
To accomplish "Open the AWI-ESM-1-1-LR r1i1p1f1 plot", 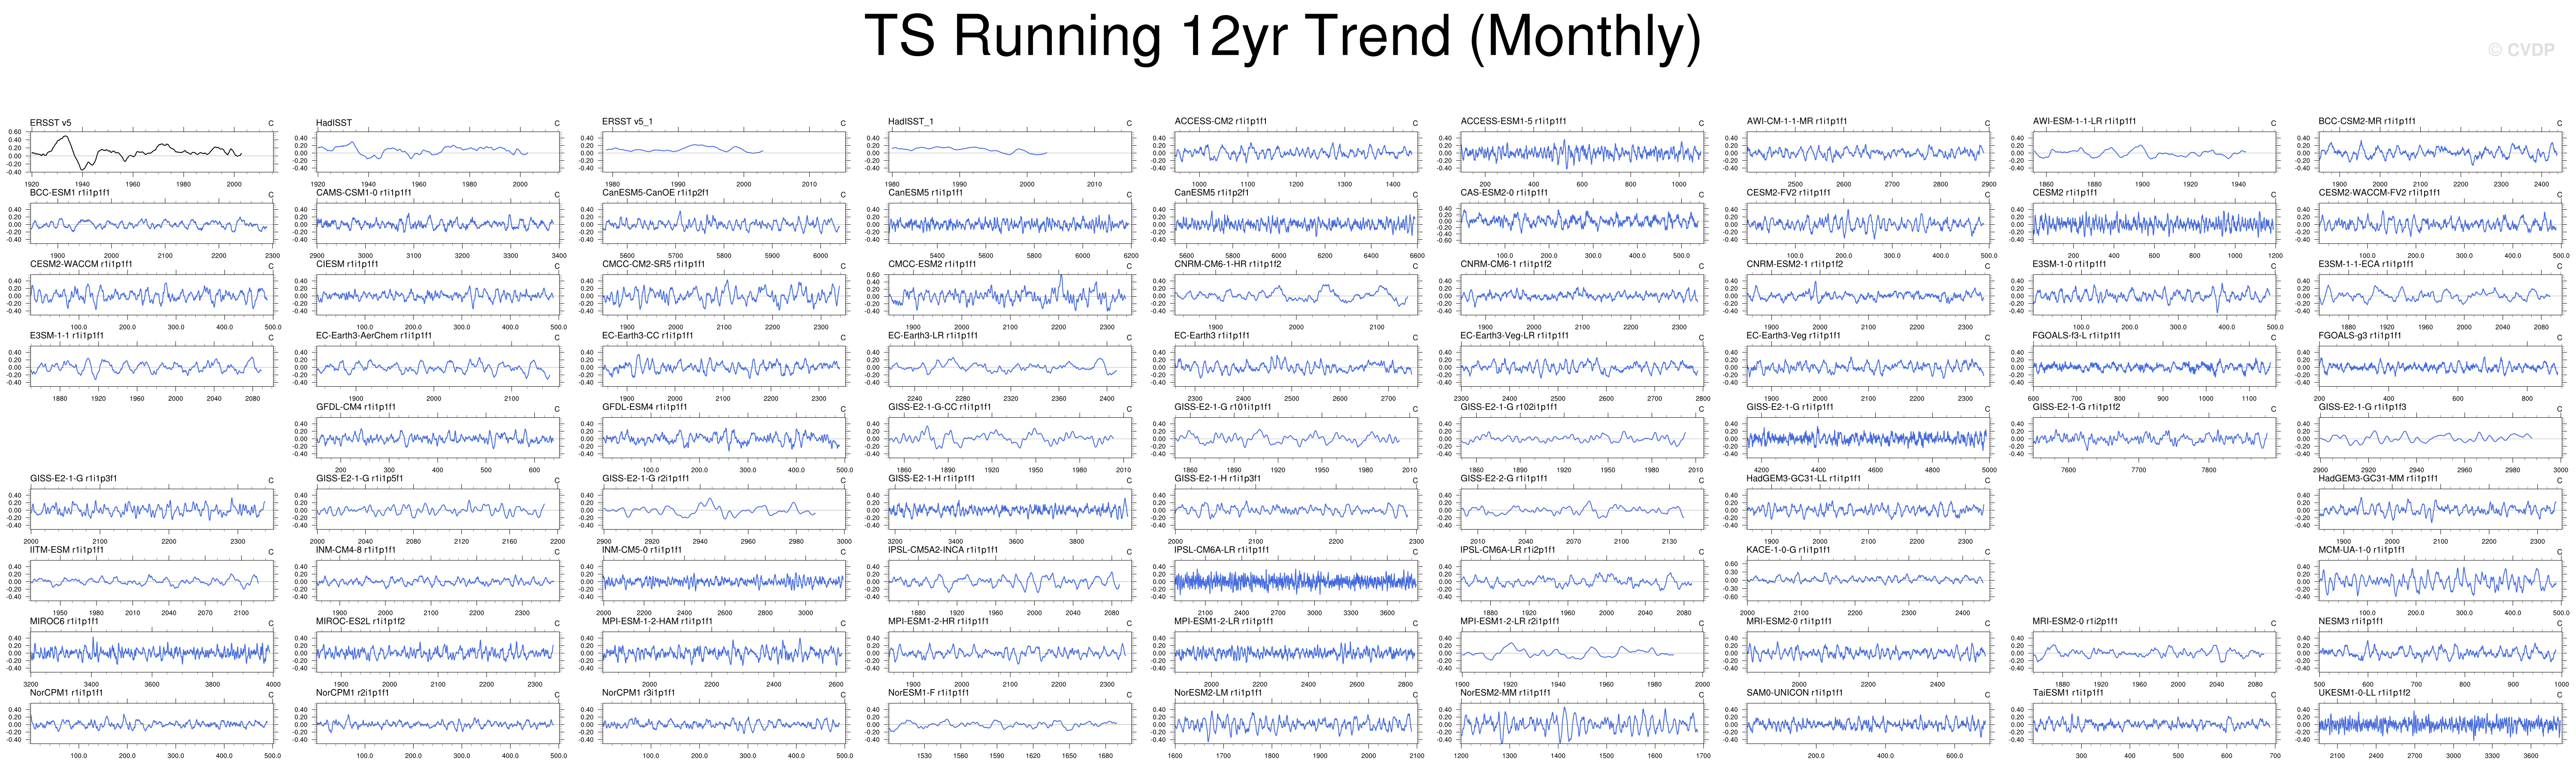I will coord(2154,153).
